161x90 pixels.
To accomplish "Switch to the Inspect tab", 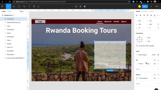I will 151,11.
